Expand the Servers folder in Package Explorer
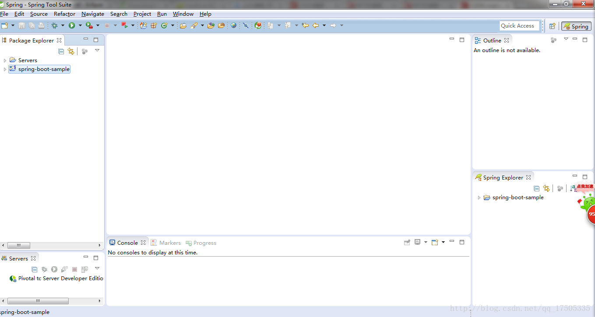This screenshot has height=317, width=595. [x=5, y=60]
